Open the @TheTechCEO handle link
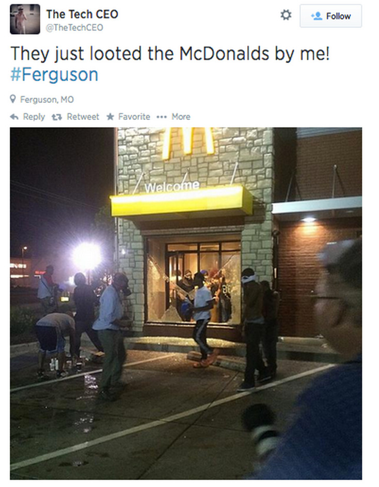This screenshot has height=487, width=379. (74, 27)
